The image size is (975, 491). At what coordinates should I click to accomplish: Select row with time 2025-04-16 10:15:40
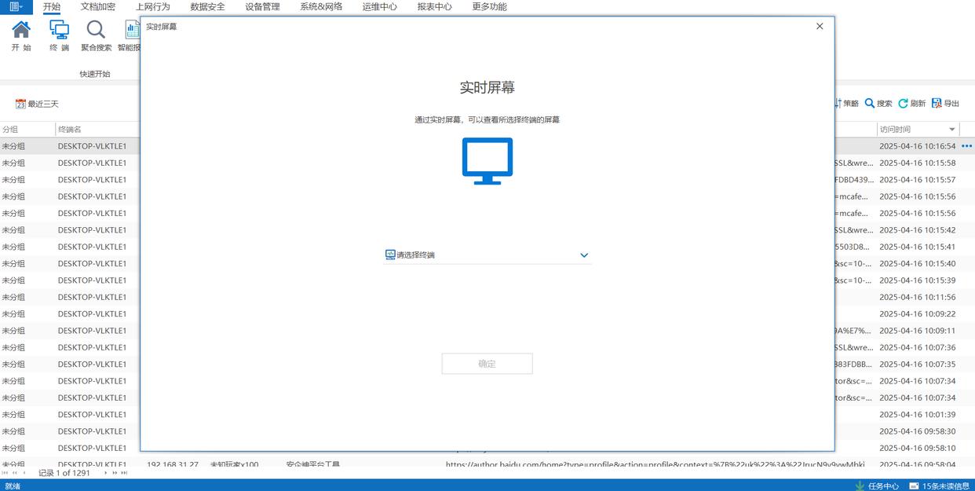pos(917,264)
